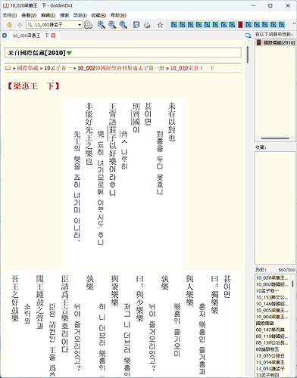Image resolution: width=297 pixels, height=378 pixels.
Task: Zoom in on the article text
Action: pos(102,25)
